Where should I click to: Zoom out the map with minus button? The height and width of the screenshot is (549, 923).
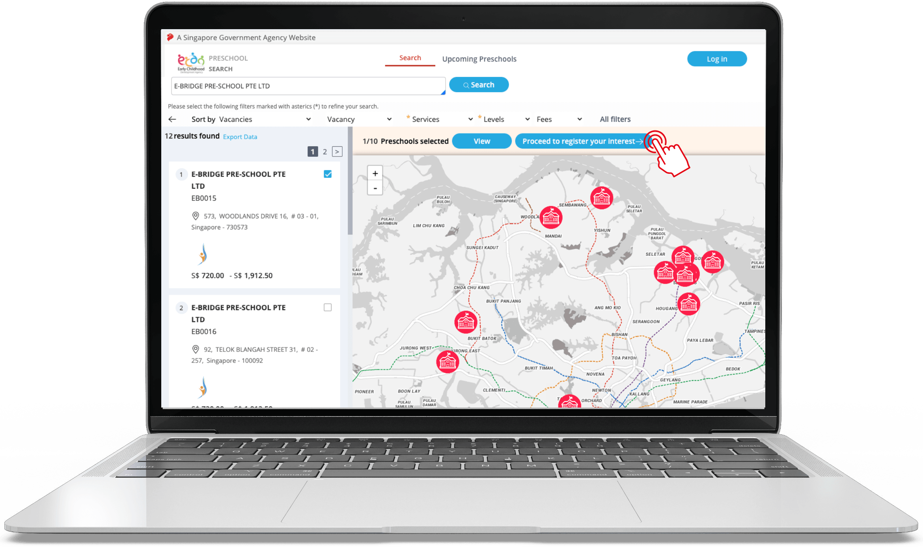pyautogui.click(x=375, y=188)
